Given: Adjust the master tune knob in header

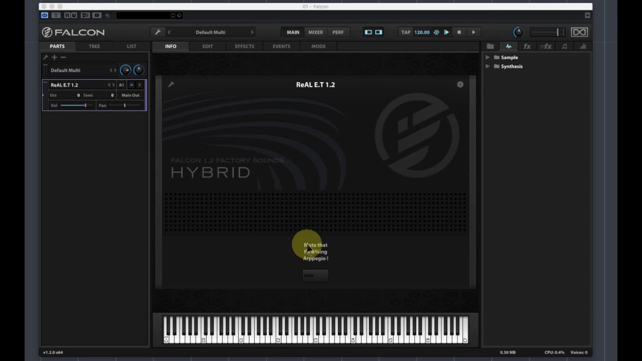Looking at the screenshot, I should coord(519,32).
